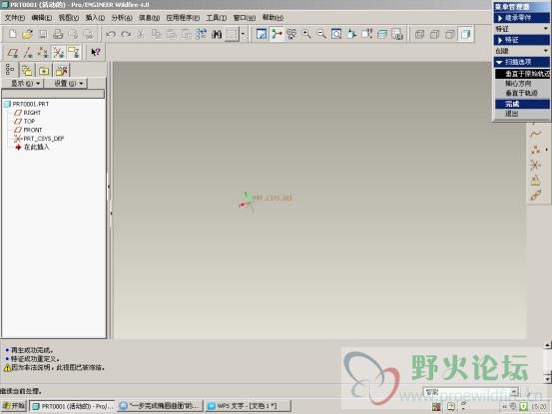Switch to wireframe display mode
This screenshot has width=552, height=414.
point(419,34)
